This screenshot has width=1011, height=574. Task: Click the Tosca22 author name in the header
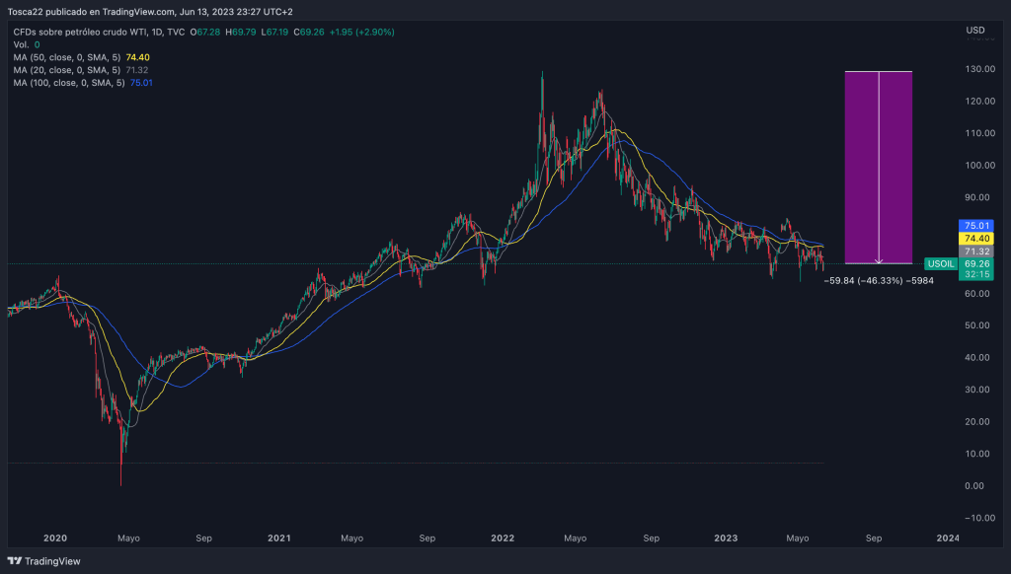coord(27,12)
